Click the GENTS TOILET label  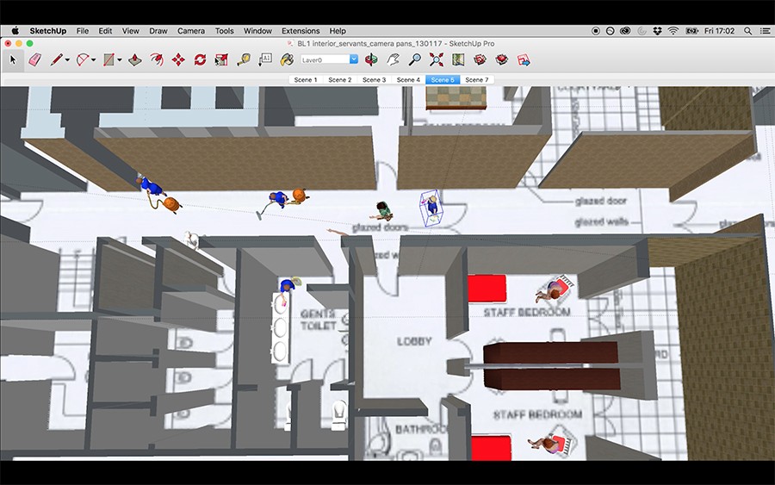coord(319,320)
